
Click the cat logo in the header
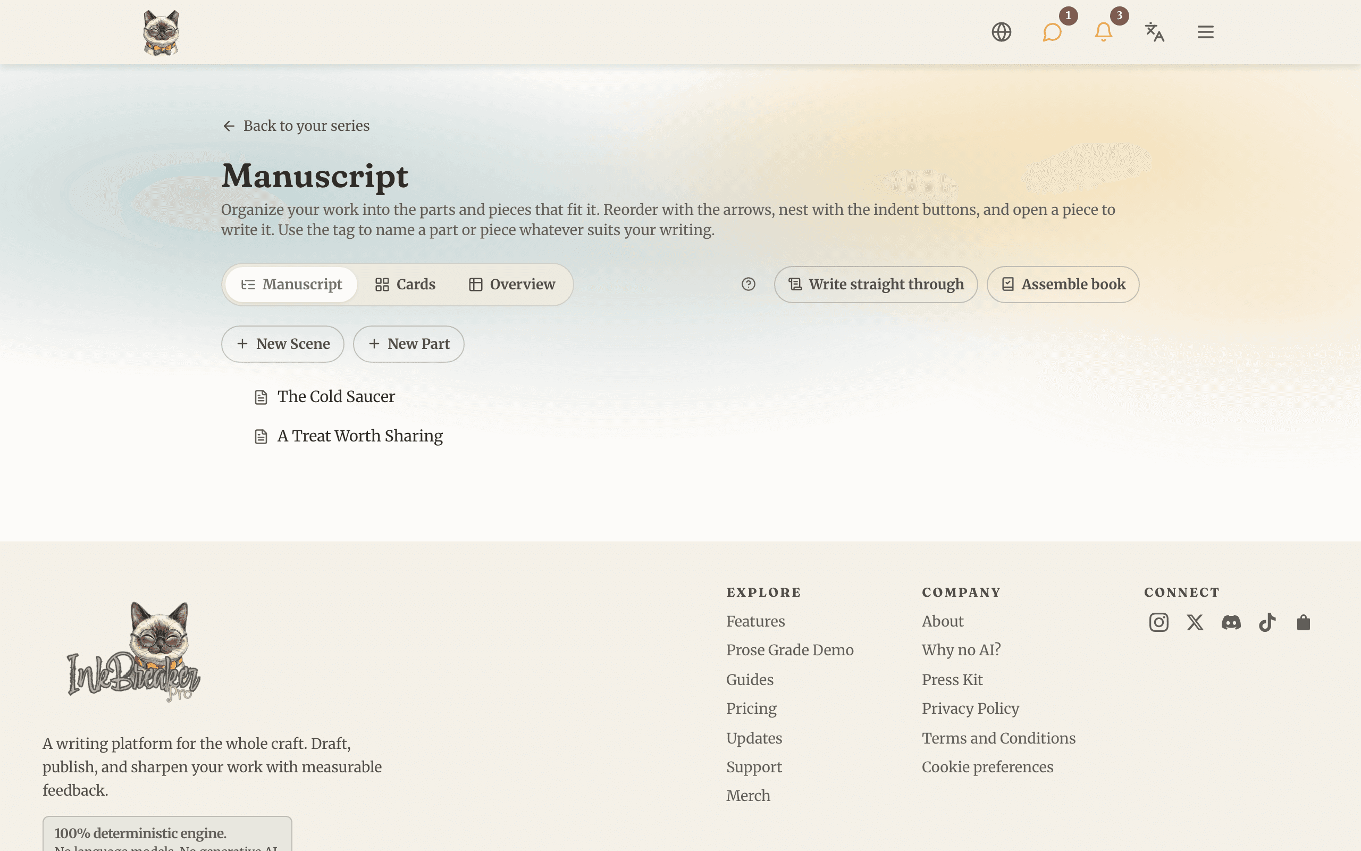coord(161,32)
